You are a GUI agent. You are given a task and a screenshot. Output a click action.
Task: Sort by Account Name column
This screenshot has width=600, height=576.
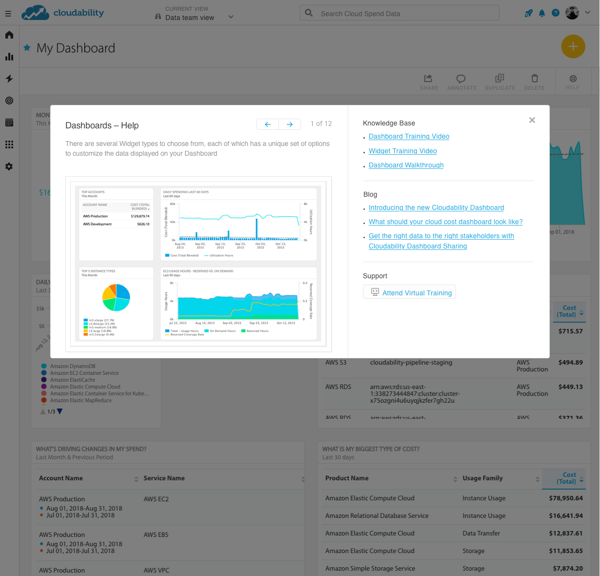tap(88, 478)
